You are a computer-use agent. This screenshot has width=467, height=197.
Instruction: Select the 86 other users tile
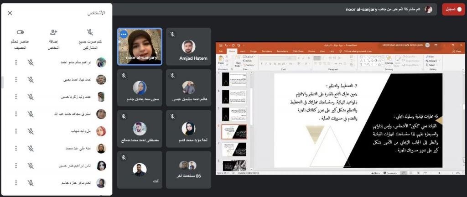pos(188,170)
